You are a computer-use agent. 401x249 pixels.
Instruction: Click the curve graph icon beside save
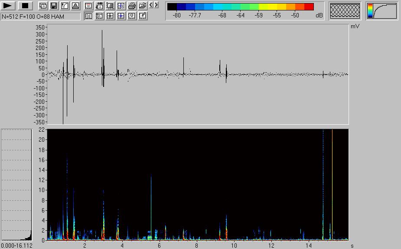click(65, 6)
